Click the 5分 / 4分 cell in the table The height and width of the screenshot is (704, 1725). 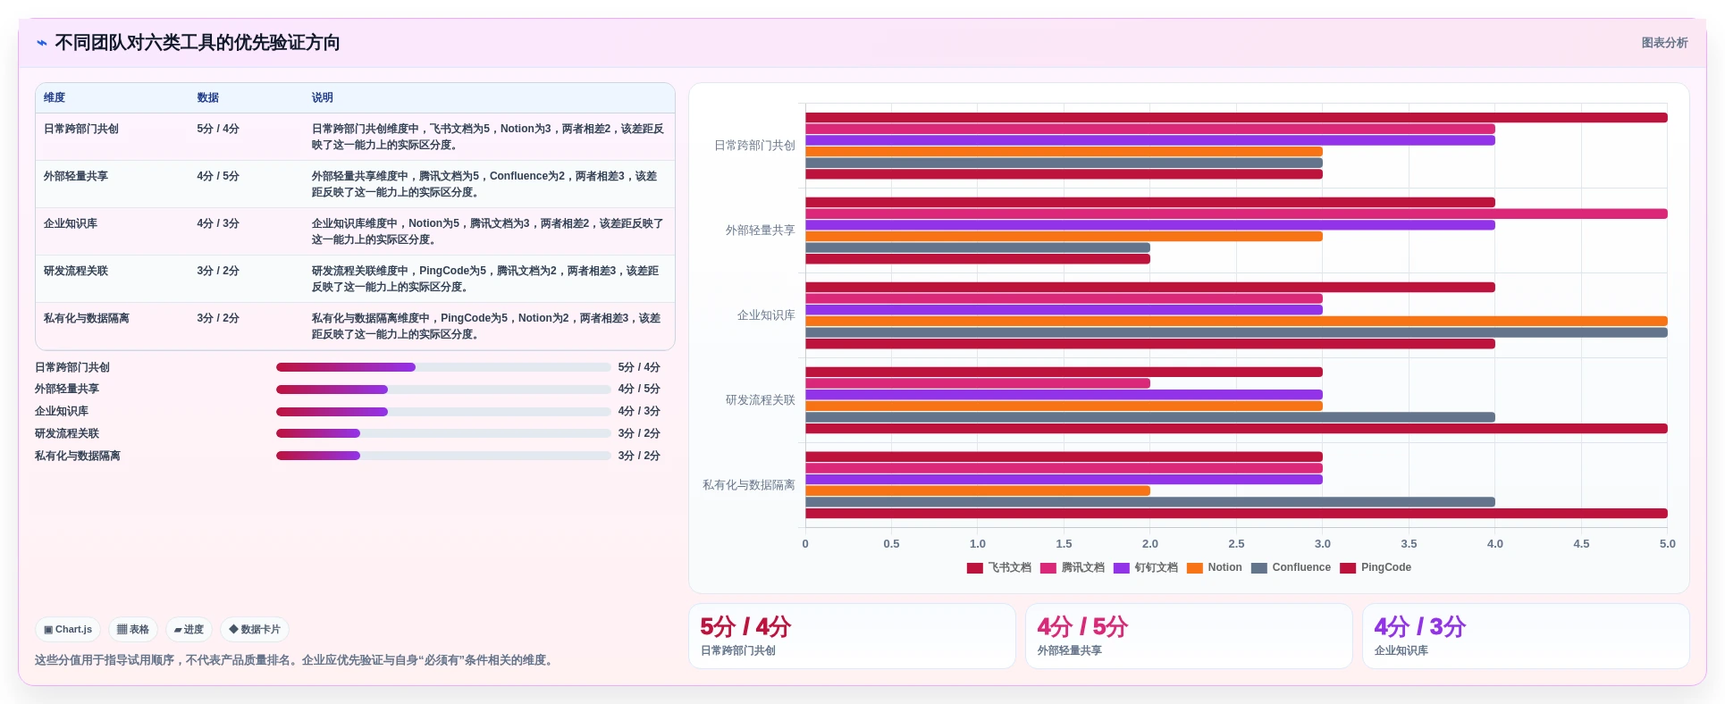(218, 129)
